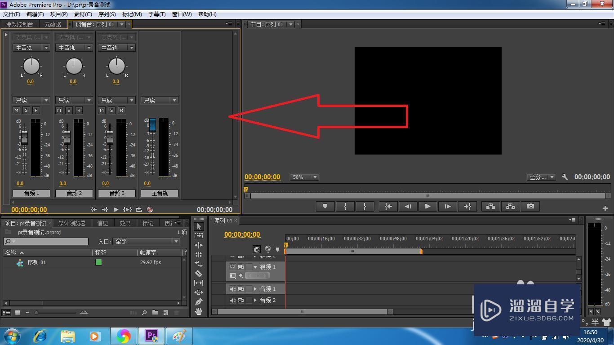Open 只读 automation dropdown for track 2
Image resolution: width=614 pixels, height=345 pixels.
click(x=74, y=100)
